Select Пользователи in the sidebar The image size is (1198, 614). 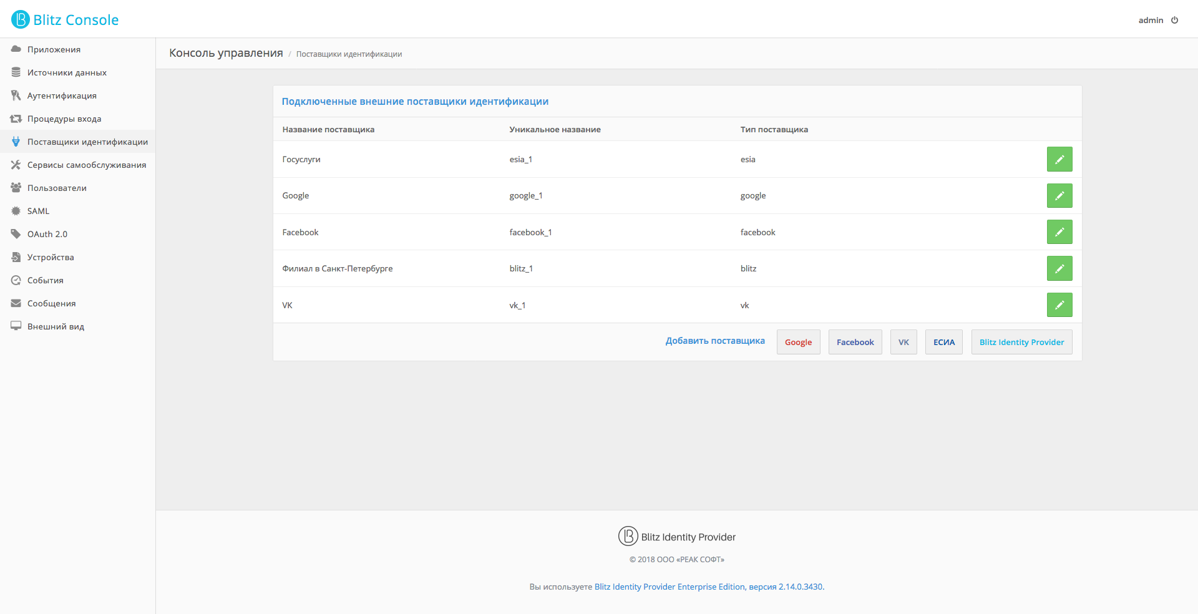pyautogui.click(x=57, y=188)
